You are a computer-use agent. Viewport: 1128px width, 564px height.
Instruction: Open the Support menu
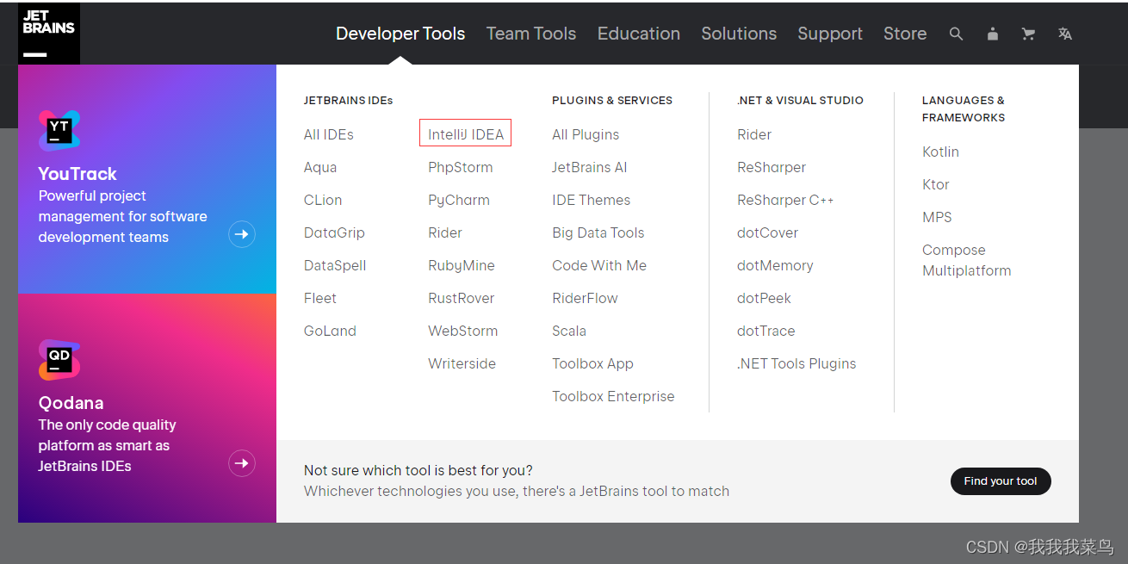click(x=830, y=34)
